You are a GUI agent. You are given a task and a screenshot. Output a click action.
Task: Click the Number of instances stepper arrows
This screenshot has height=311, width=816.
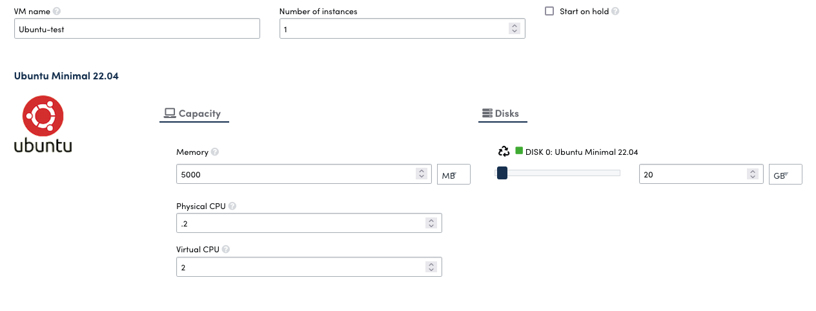(x=514, y=28)
